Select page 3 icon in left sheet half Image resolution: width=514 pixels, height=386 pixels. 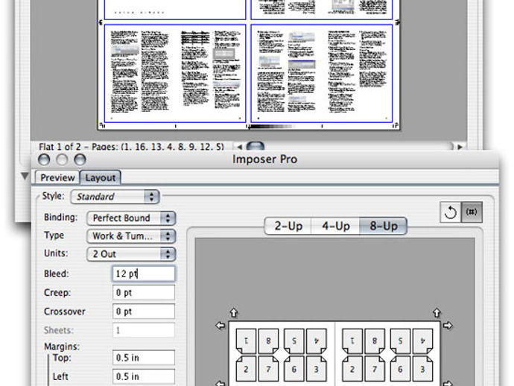(x=317, y=369)
